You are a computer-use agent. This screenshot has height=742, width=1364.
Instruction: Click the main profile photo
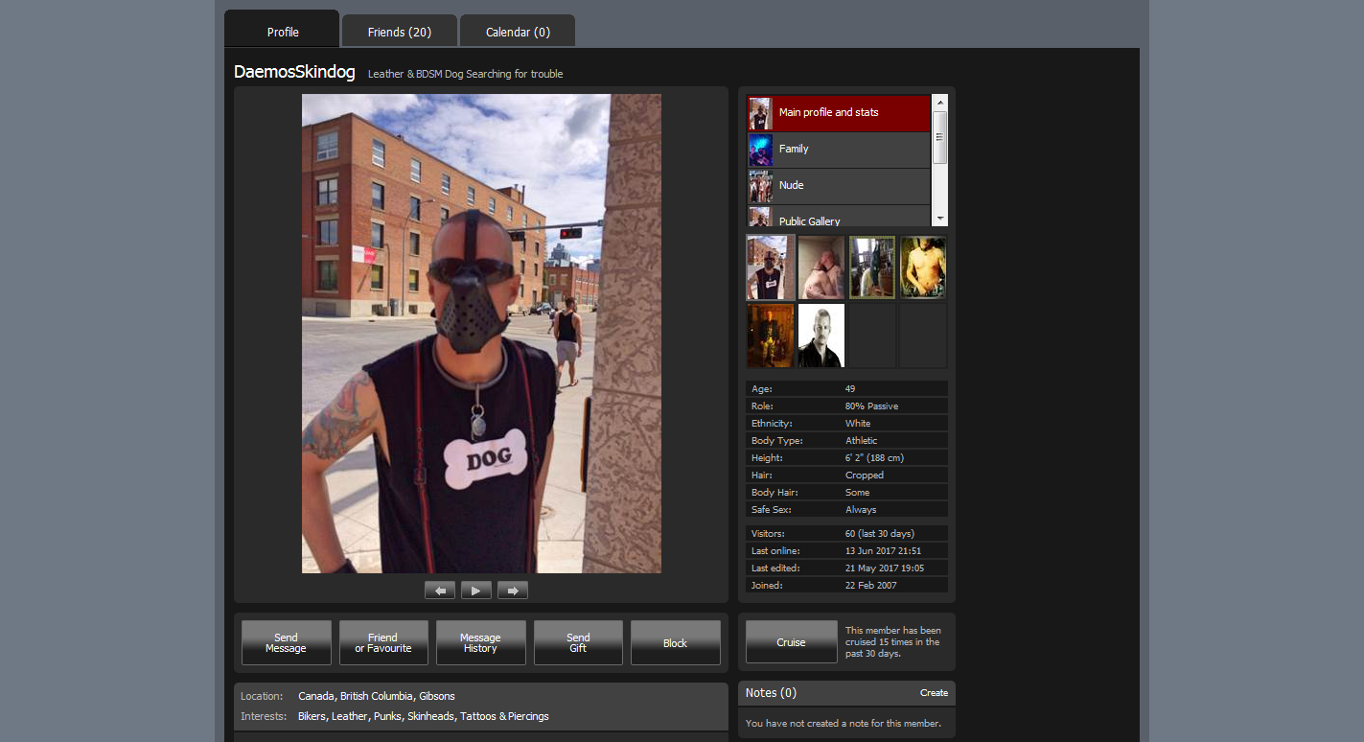tap(481, 334)
